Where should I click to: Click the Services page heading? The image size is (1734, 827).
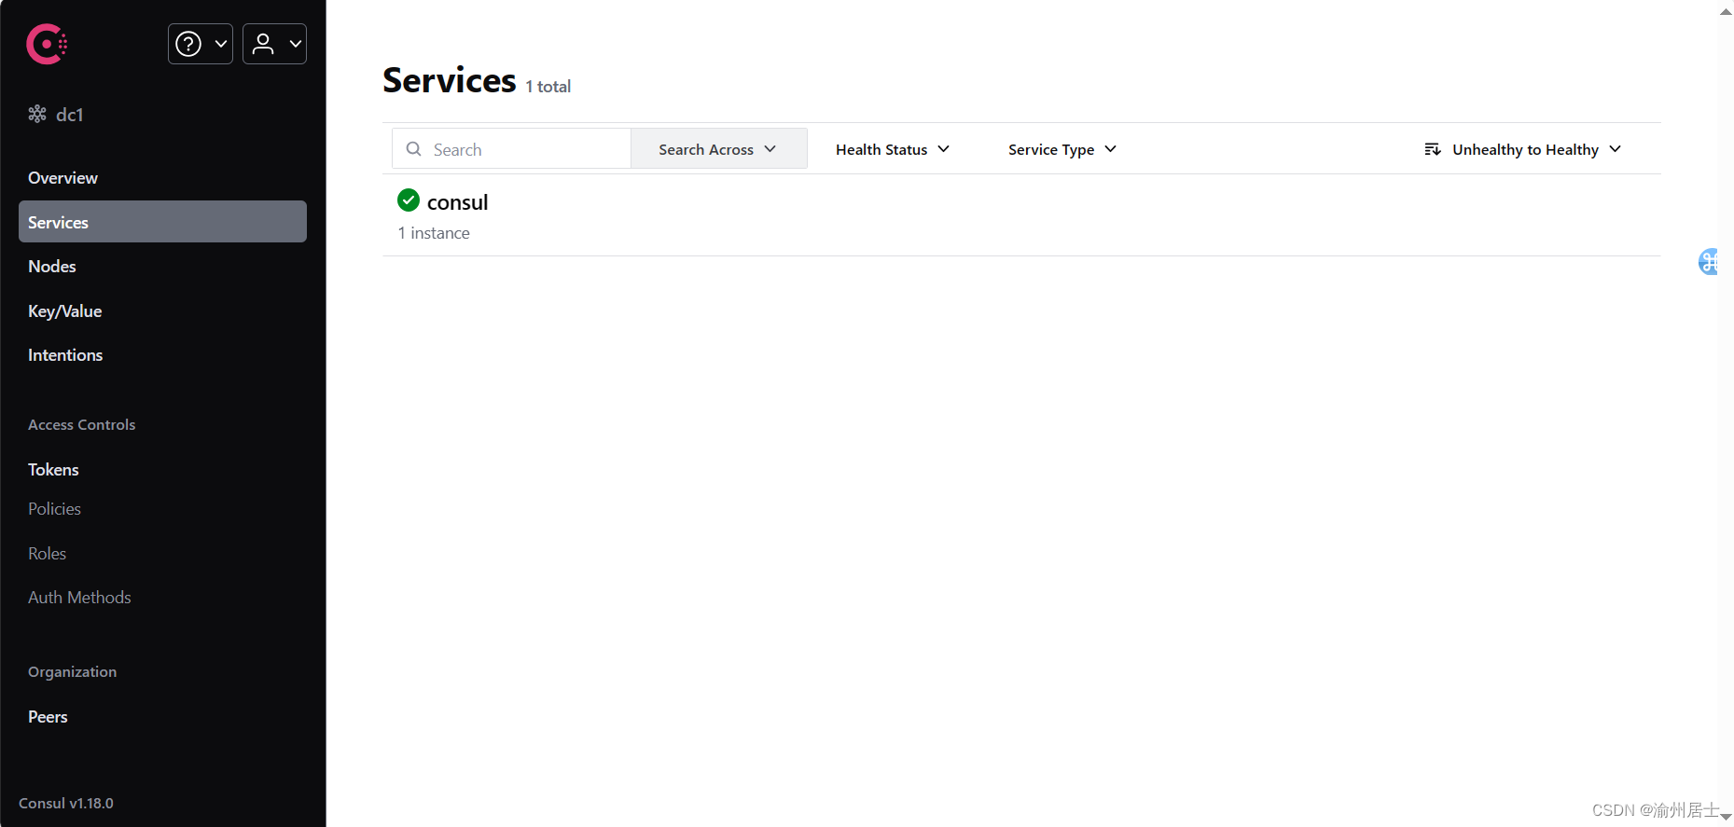(450, 80)
